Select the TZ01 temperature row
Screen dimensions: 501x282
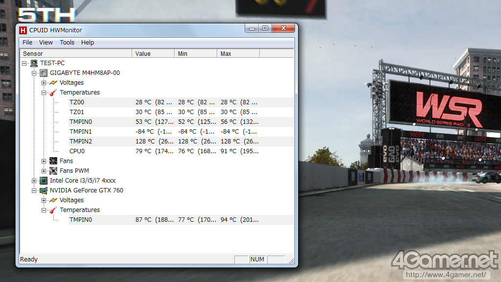click(181, 112)
